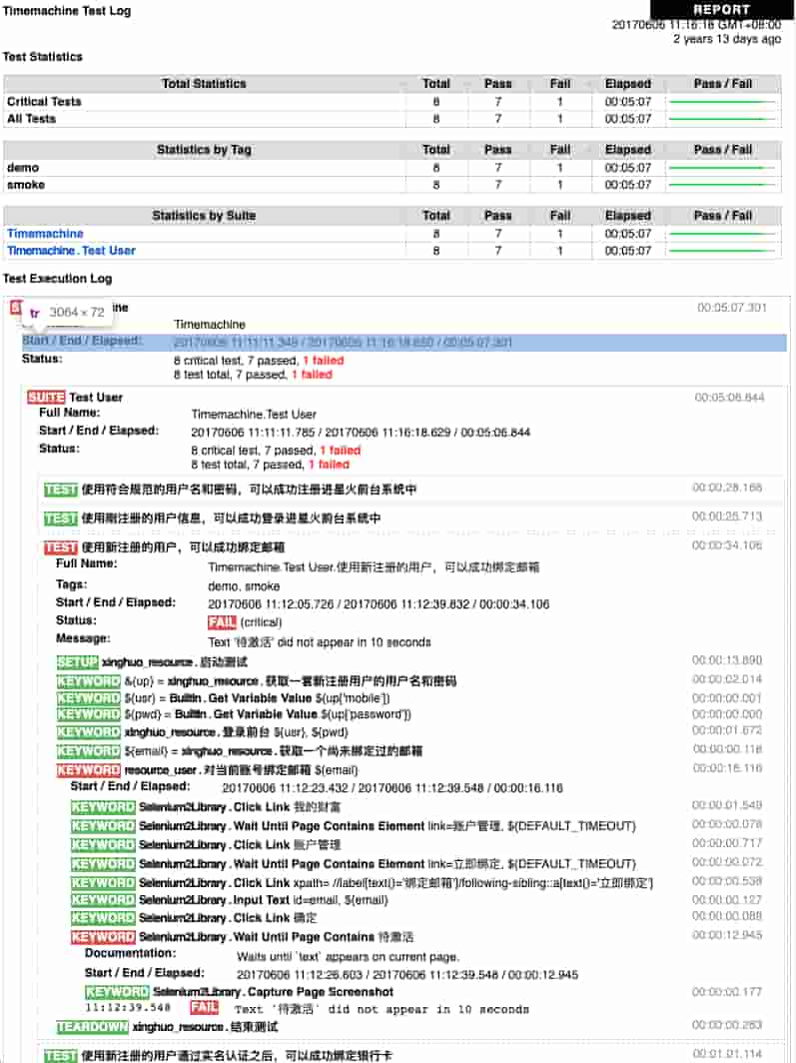Click the '2 years 13 days ago' timestamp text
The width and height of the screenshot is (796, 1063).
(727, 39)
